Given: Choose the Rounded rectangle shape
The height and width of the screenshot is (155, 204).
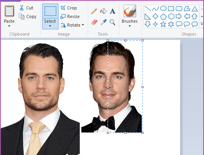Looking at the screenshot, I should 179,9.
